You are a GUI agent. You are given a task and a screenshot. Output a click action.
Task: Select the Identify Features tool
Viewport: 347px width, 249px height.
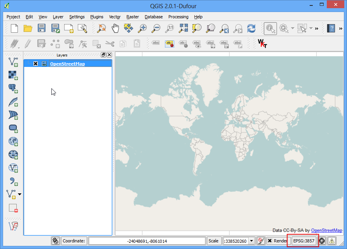[270, 28]
